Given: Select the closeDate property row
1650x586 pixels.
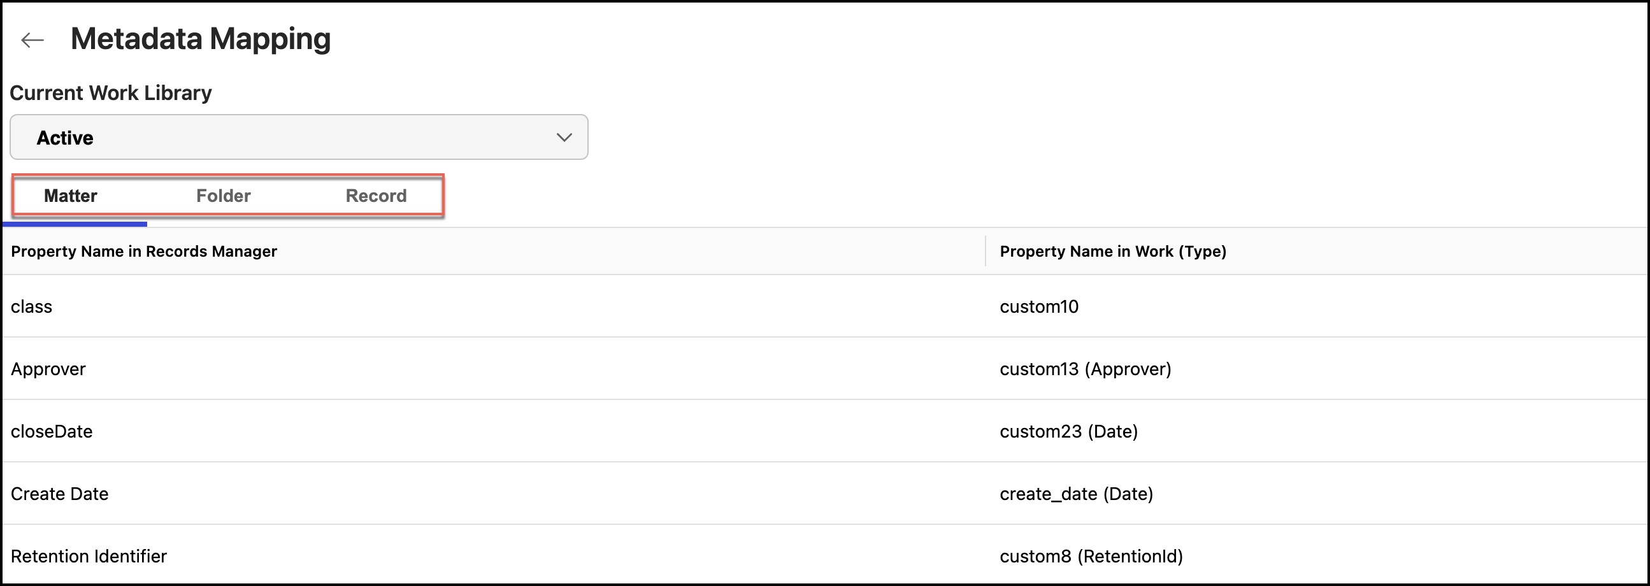Looking at the screenshot, I should click(x=52, y=431).
